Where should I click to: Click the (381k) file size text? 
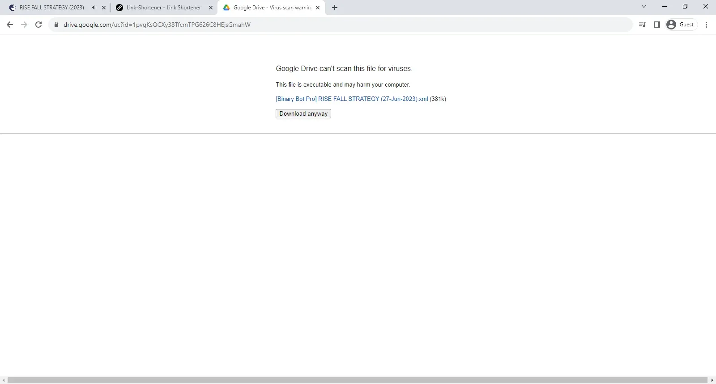[438, 99]
